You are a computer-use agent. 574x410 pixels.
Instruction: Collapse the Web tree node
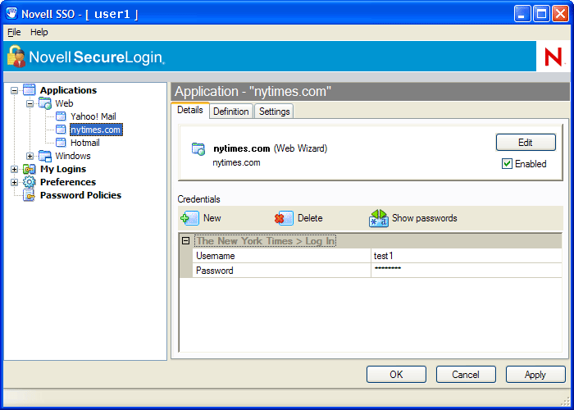(x=30, y=103)
